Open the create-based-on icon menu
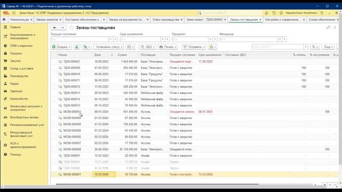The width and height of the screenshot is (342, 192). pos(87,47)
